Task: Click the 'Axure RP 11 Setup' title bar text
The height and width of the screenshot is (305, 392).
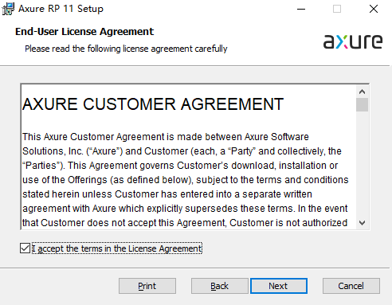Action: [x=61, y=9]
